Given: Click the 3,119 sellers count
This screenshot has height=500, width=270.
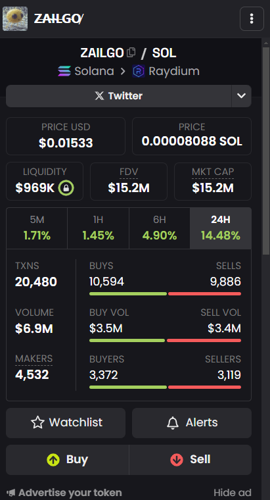Looking at the screenshot, I should click(x=229, y=375).
